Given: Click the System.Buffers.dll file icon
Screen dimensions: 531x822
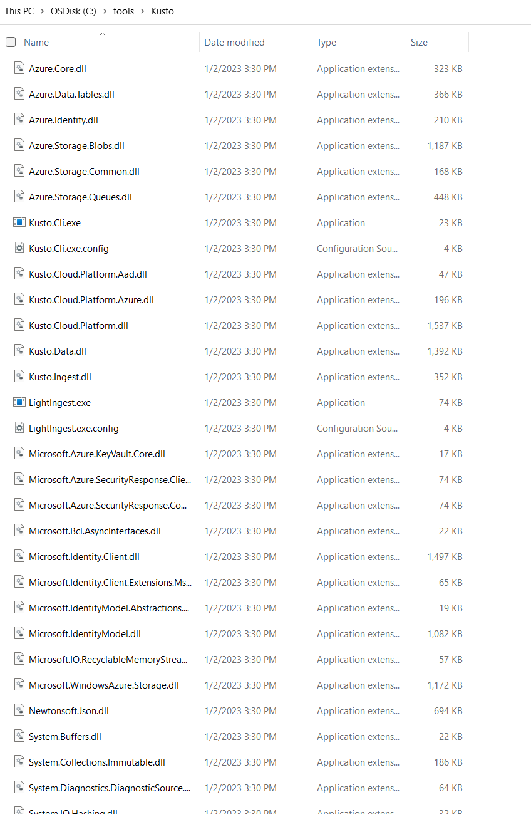Looking at the screenshot, I should click(19, 736).
